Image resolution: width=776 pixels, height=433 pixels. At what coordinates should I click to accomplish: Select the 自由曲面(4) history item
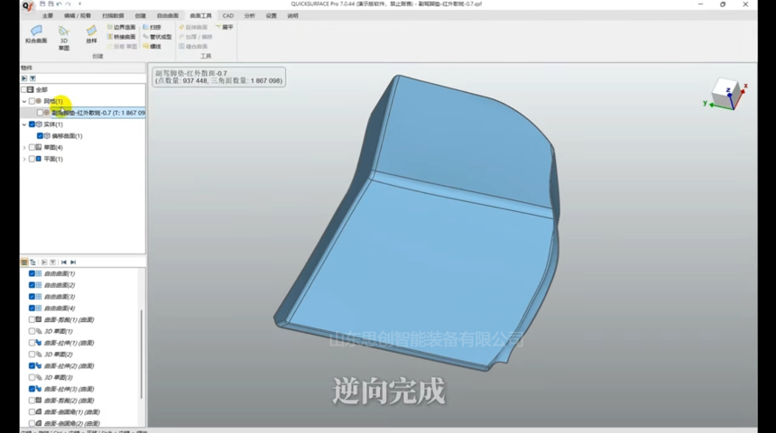tap(60, 309)
